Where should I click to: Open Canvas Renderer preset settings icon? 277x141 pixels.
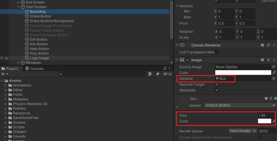(268, 45)
